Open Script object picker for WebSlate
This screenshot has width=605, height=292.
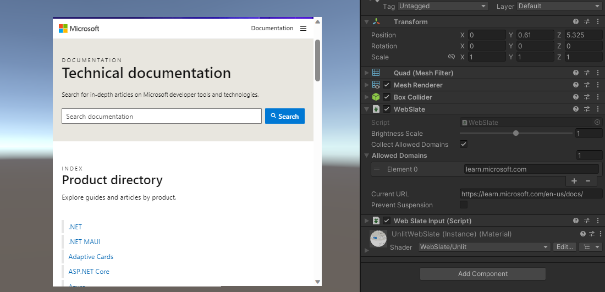[x=597, y=122]
